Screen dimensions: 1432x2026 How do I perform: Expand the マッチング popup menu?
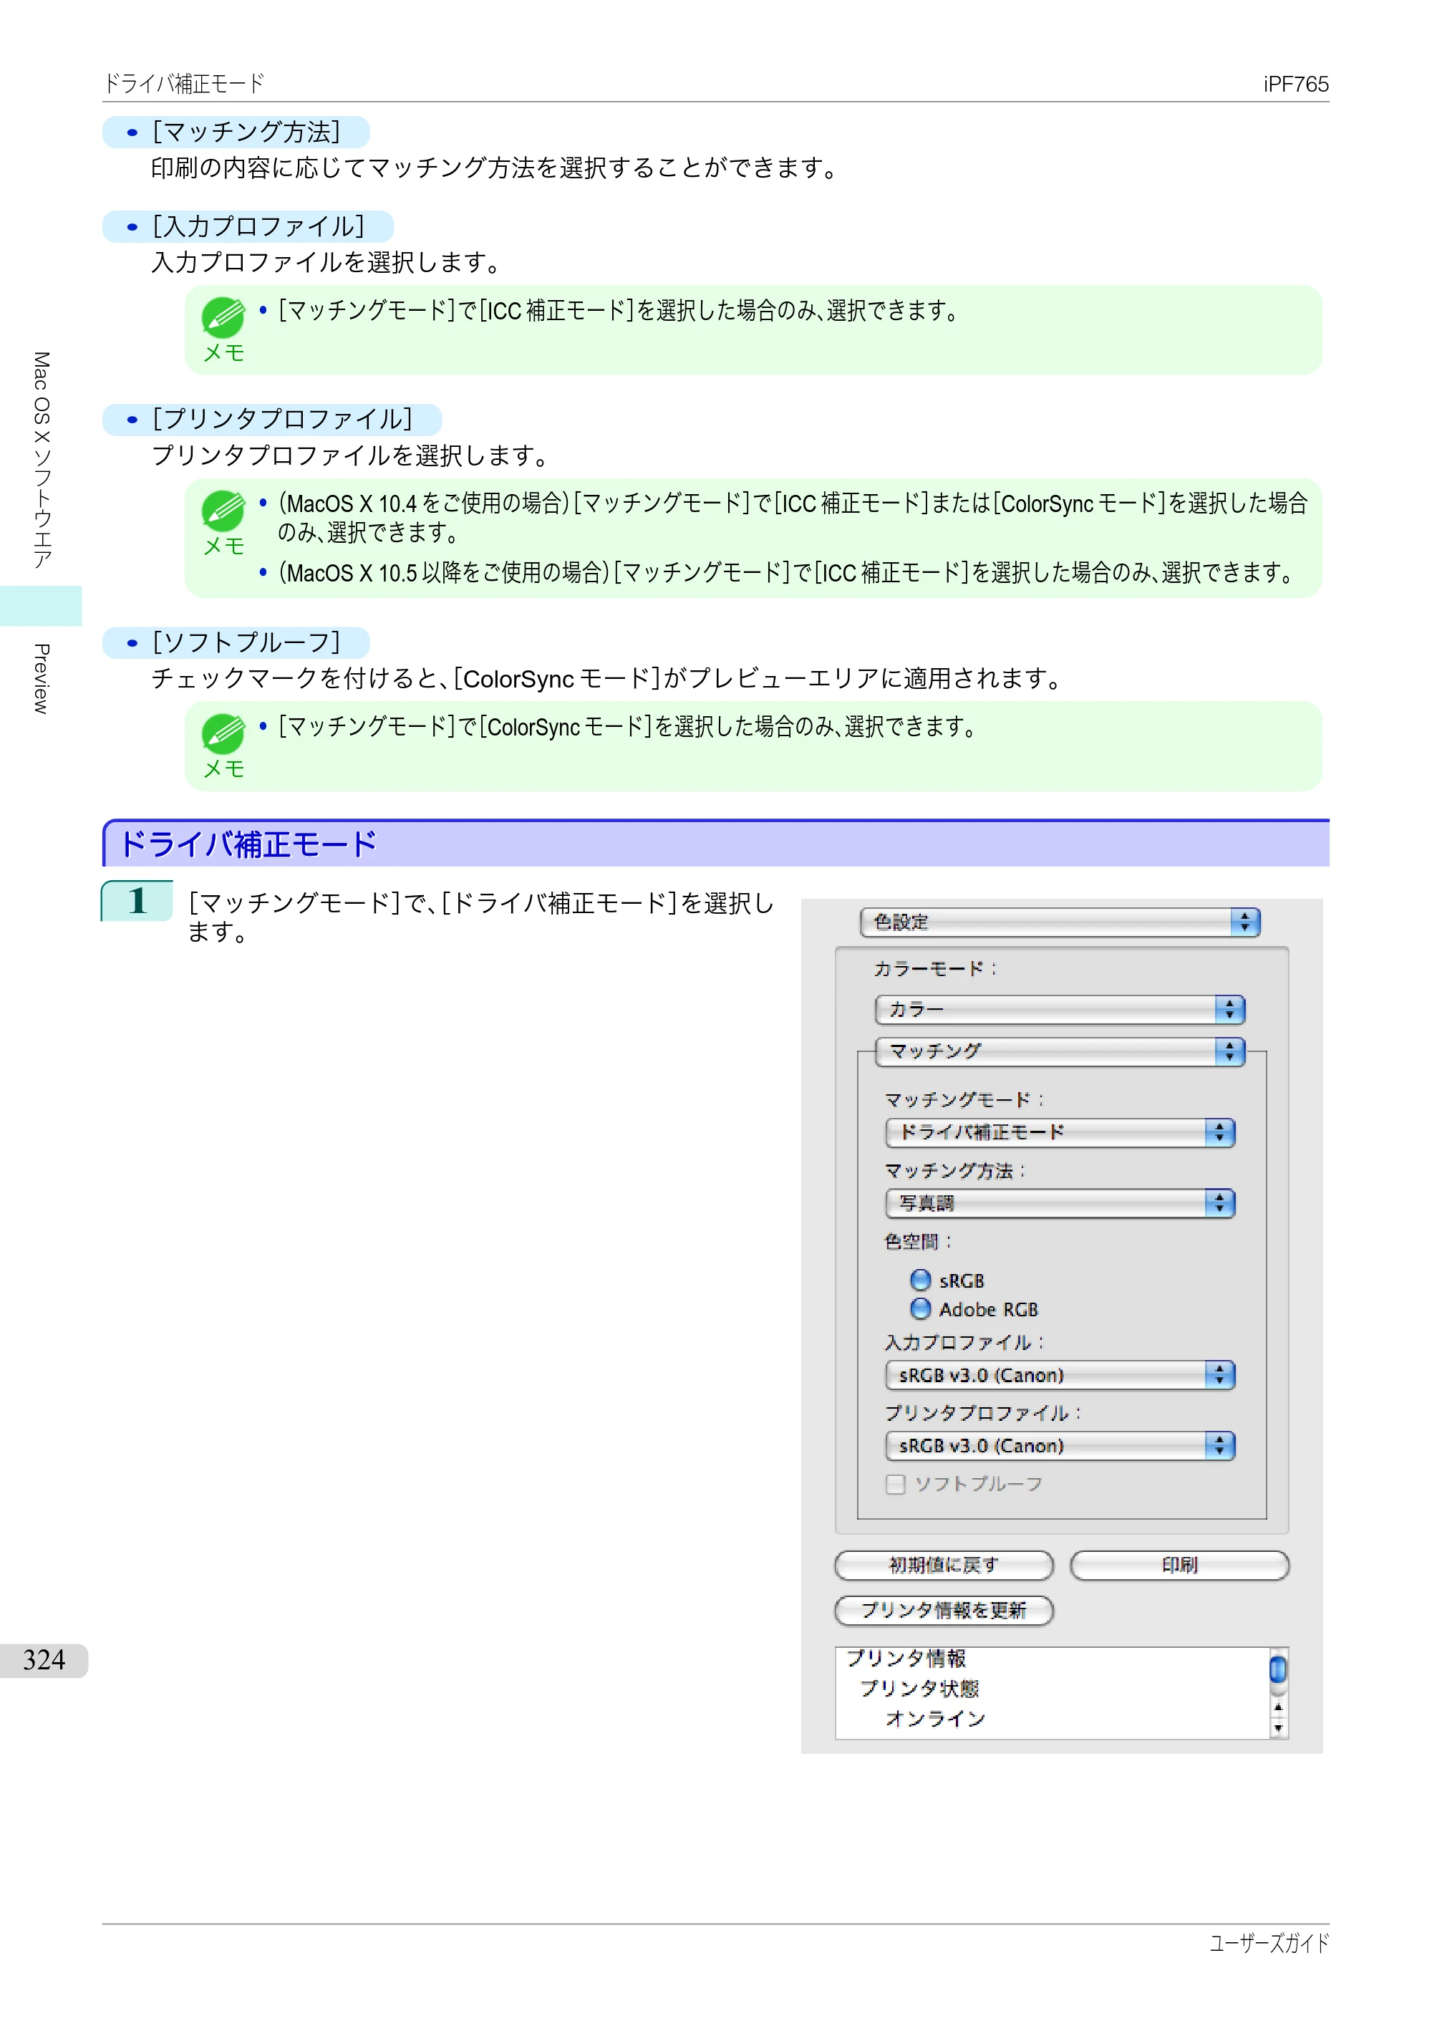[1060, 1051]
